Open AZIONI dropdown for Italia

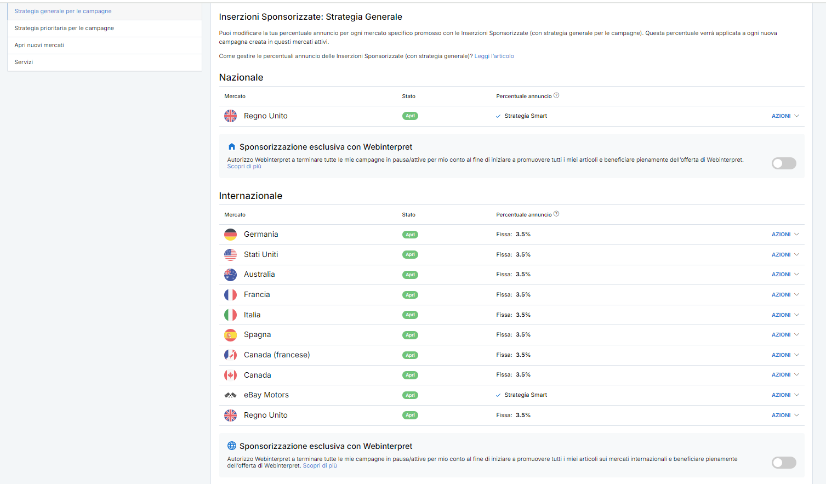(x=785, y=315)
